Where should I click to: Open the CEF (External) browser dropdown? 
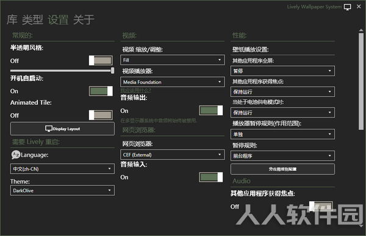coord(173,155)
